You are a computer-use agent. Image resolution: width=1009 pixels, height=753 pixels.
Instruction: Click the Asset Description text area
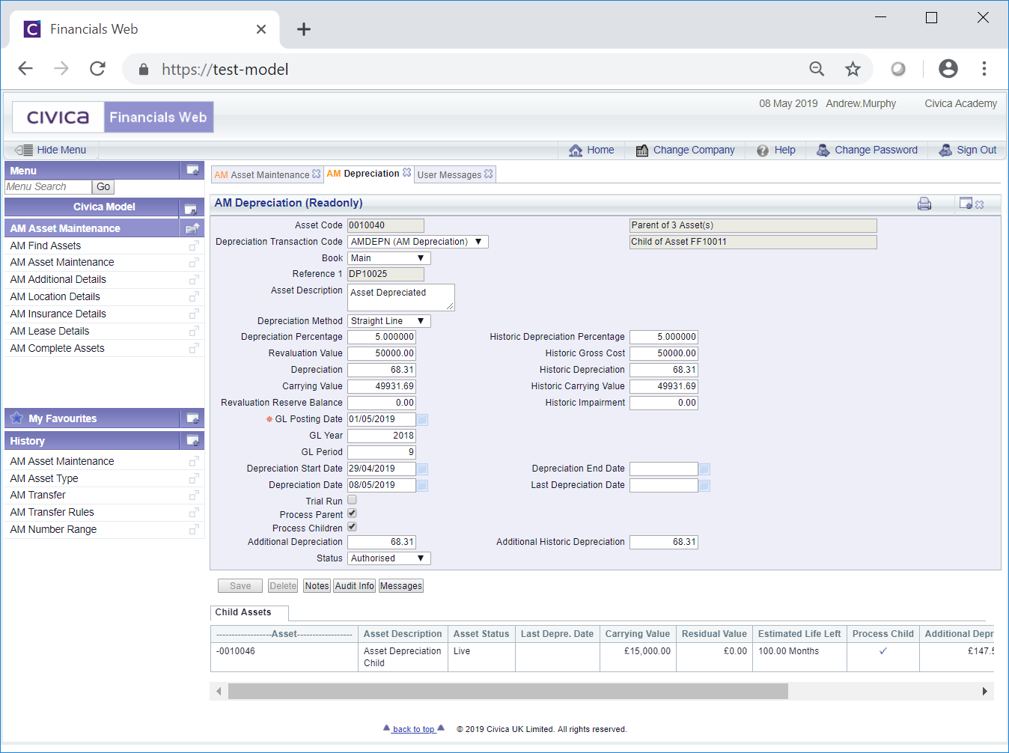[401, 297]
